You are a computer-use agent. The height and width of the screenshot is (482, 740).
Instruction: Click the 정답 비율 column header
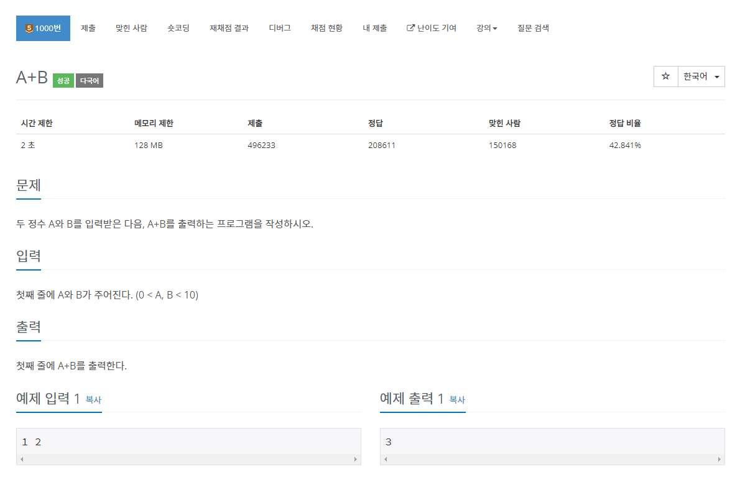click(x=625, y=123)
